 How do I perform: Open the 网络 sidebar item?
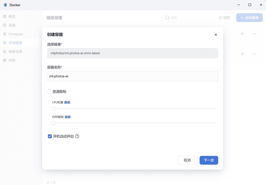[20, 60]
